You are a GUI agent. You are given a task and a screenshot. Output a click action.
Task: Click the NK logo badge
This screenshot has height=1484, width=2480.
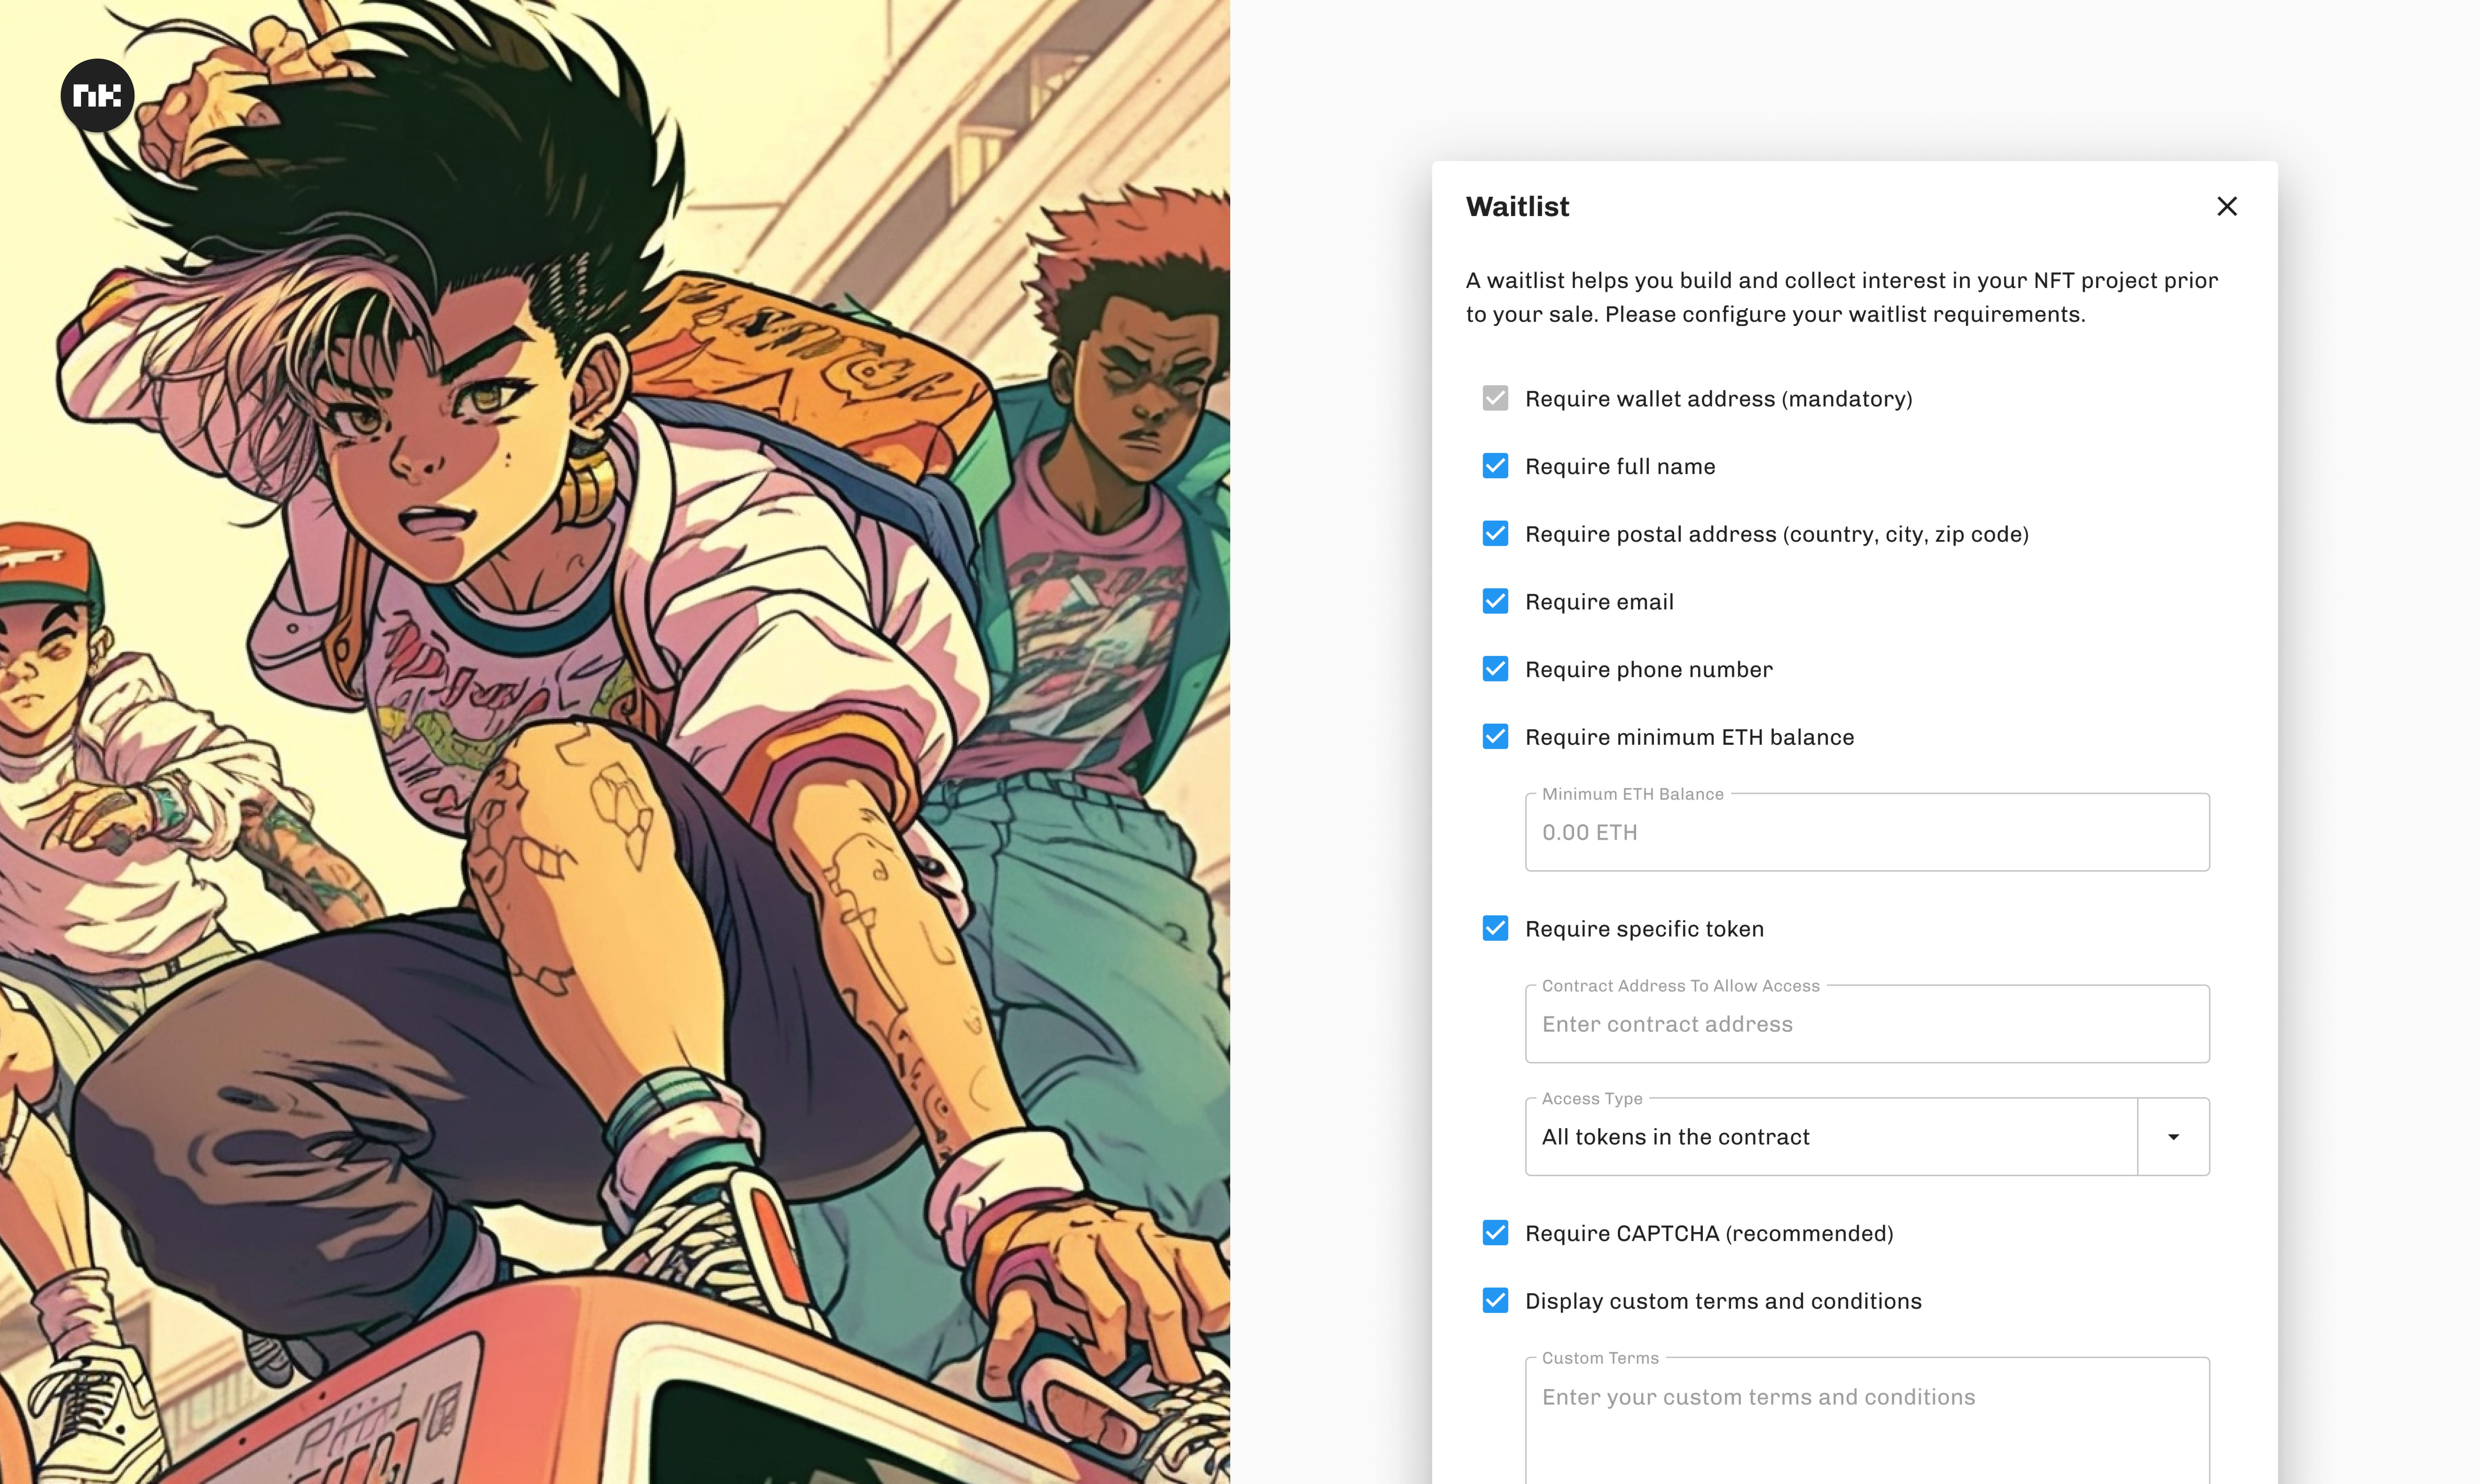(97, 95)
